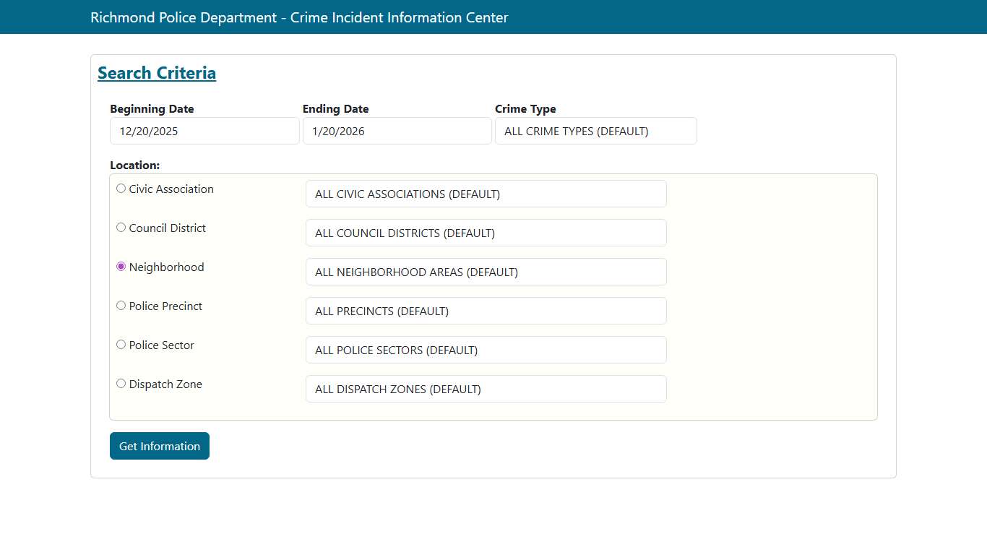Choose Dispatch Zone as location type
987x555 pixels.
121,383
